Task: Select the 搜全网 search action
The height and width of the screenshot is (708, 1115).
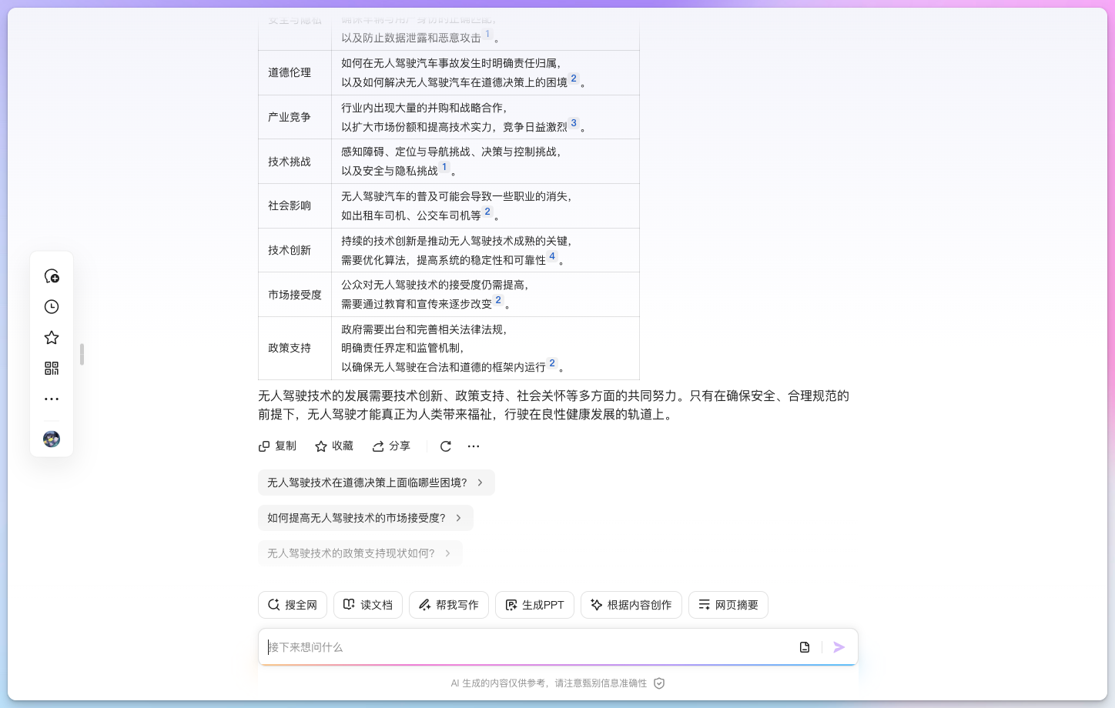Action: pos(293,605)
